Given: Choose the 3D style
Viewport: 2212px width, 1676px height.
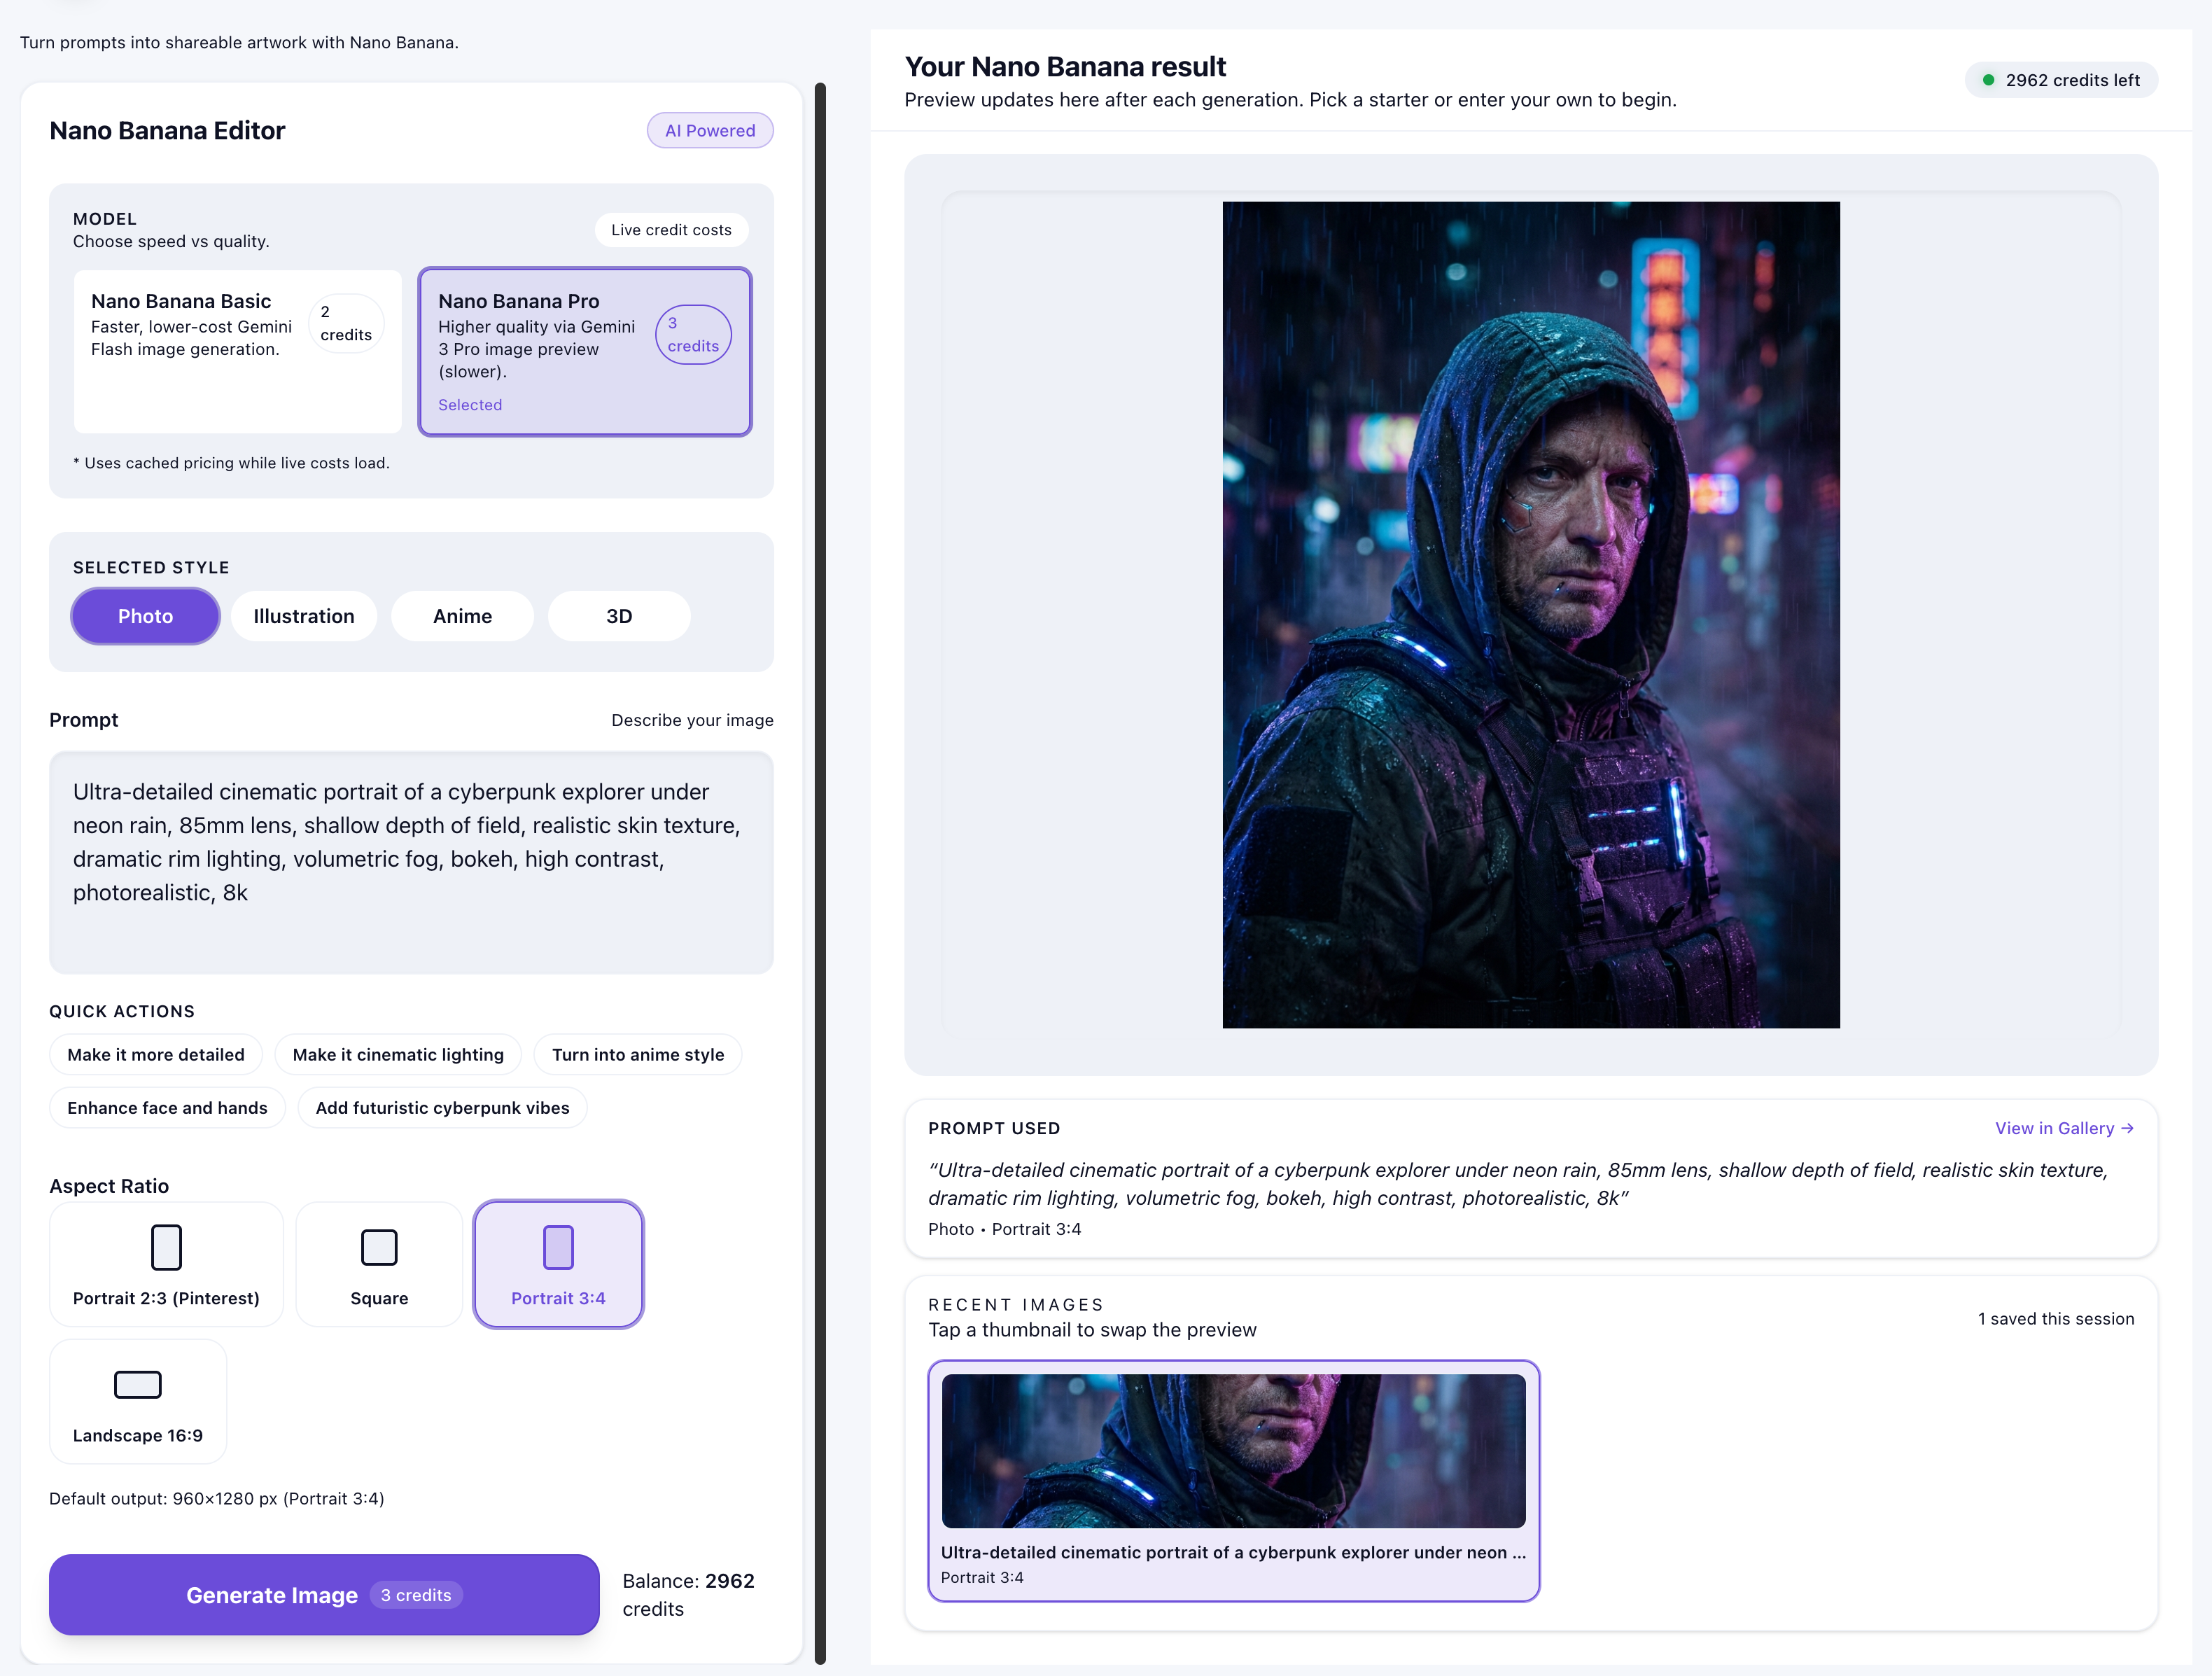Looking at the screenshot, I should pyautogui.click(x=619, y=616).
